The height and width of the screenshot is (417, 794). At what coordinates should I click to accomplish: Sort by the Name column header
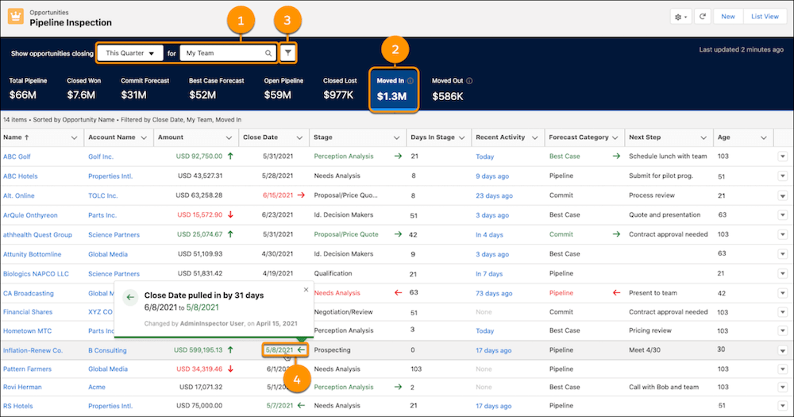13,137
